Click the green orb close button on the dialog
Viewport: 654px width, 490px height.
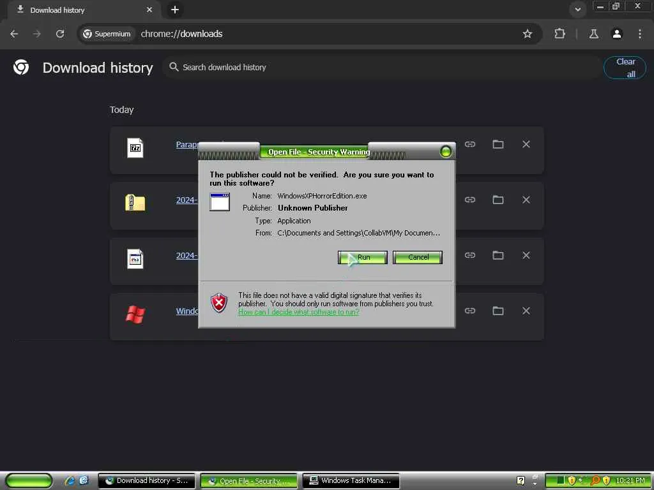(x=445, y=152)
